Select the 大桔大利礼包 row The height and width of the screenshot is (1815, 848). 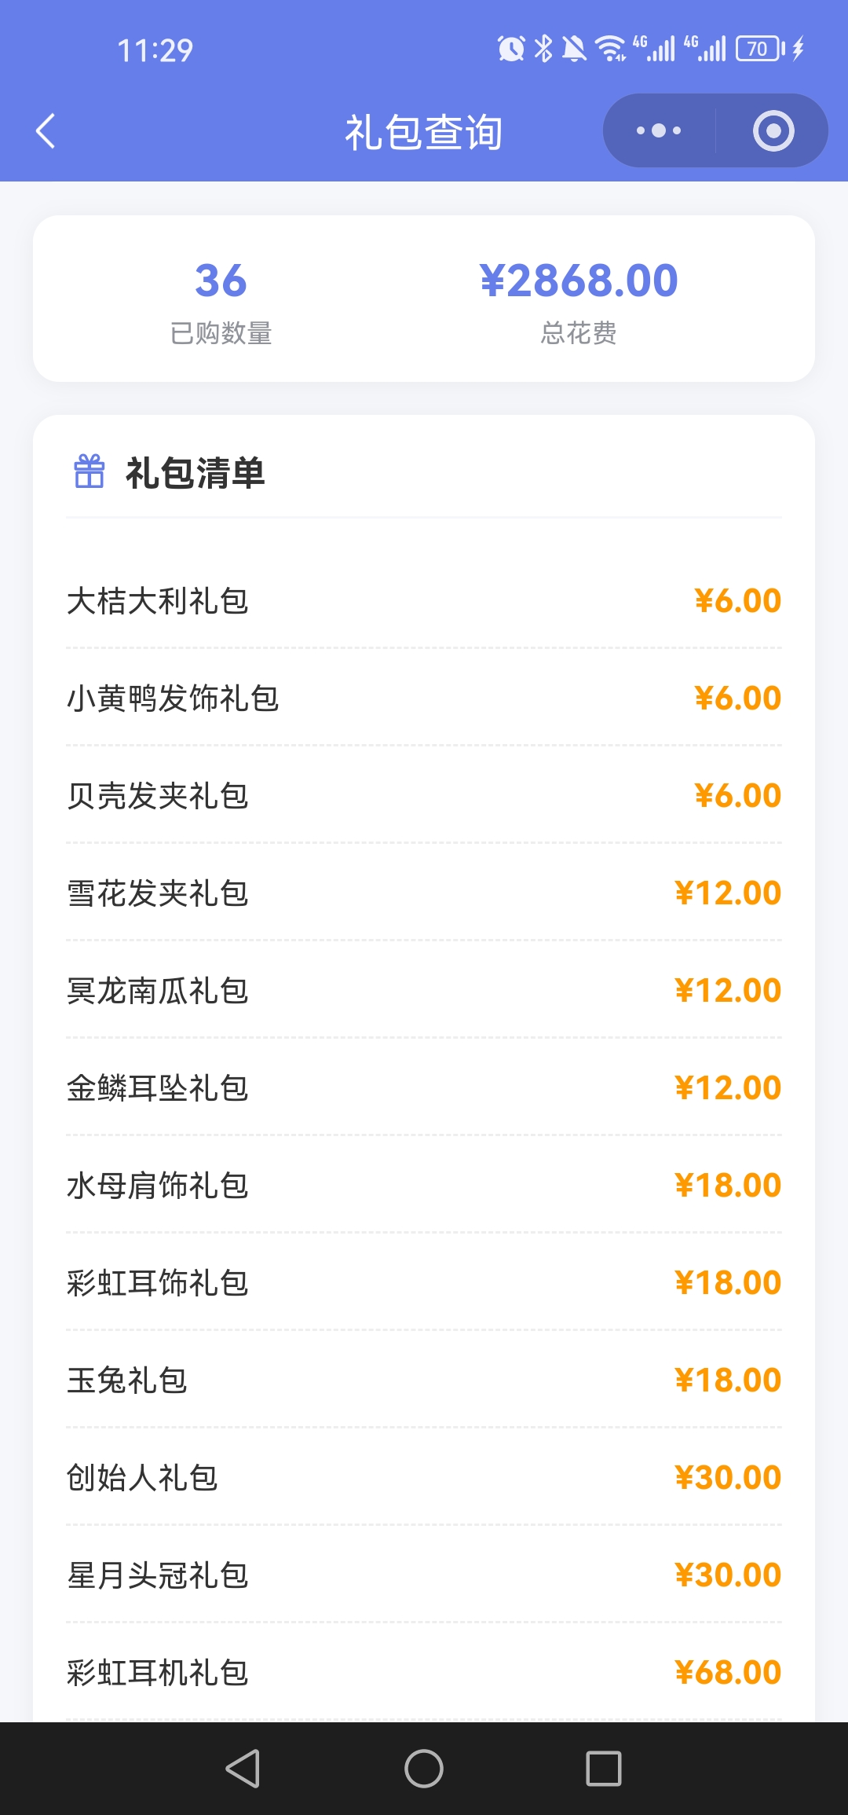[424, 601]
